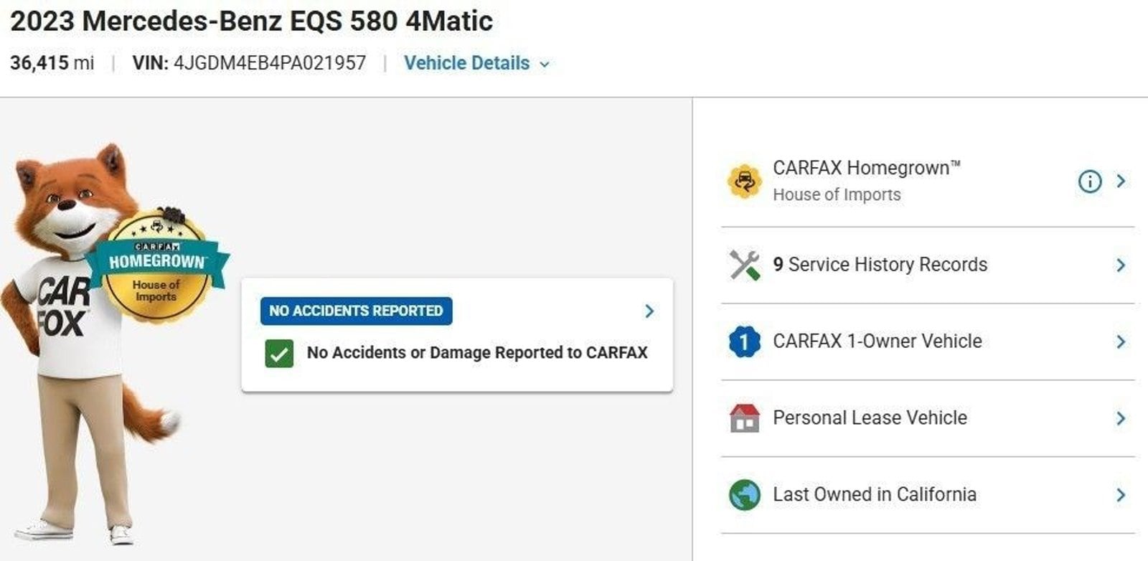Click the House of Imports dealer subtitle
This screenshot has width=1148, height=561.
coord(837,194)
